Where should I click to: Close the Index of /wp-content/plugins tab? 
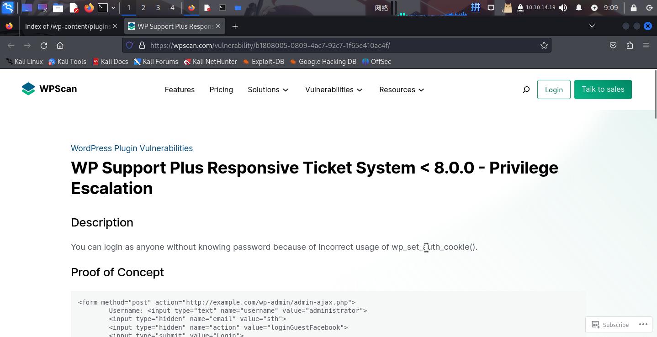115,26
